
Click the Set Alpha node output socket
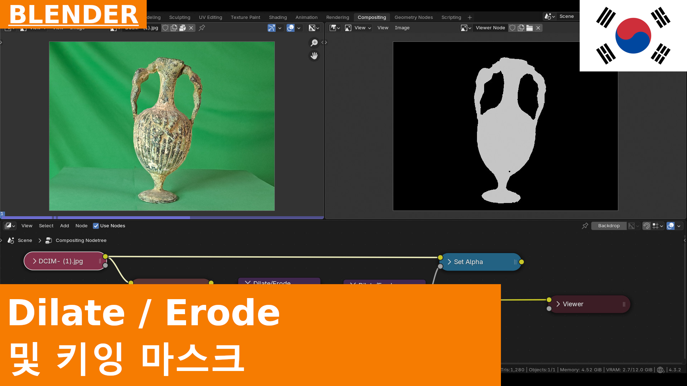pyautogui.click(x=521, y=262)
